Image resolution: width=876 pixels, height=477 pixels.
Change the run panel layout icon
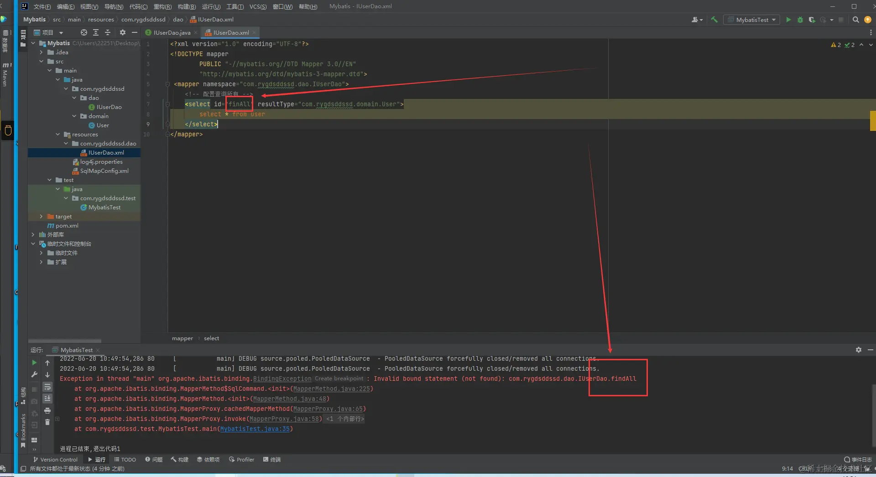[x=34, y=440]
